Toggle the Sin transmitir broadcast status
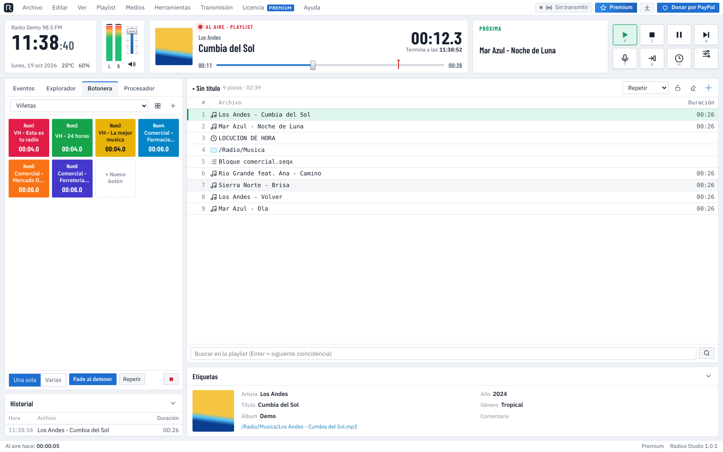The height and width of the screenshot is (452, 723). [x=563, y=8]
